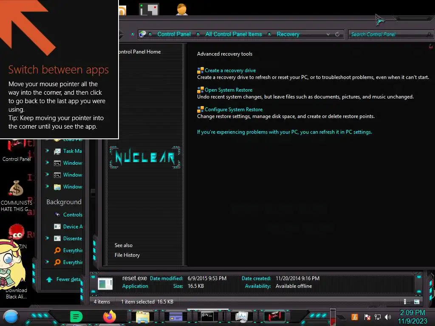Click the Configure System Restore shield icon
435x326 pixels.
(x=201, y=110)
